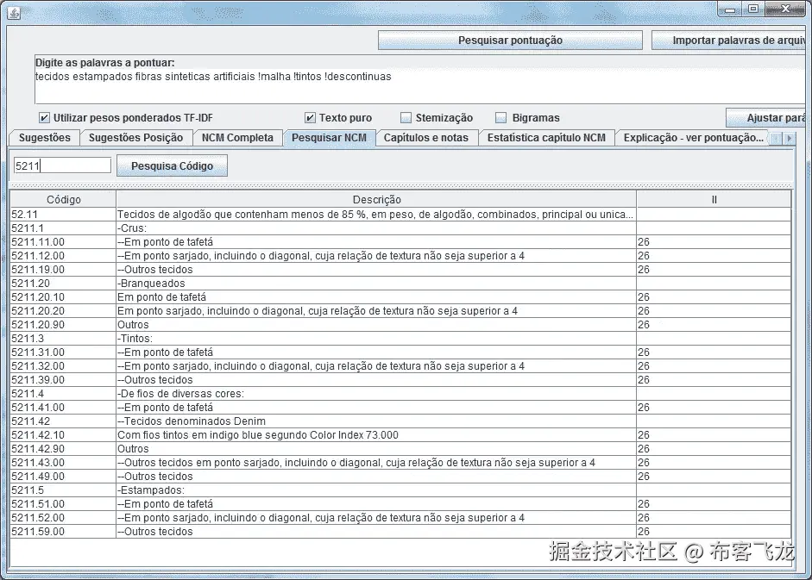Uncheck the Texto puro checkbox
The width and height of the screenshot is (812, 580).
[310, 118]
